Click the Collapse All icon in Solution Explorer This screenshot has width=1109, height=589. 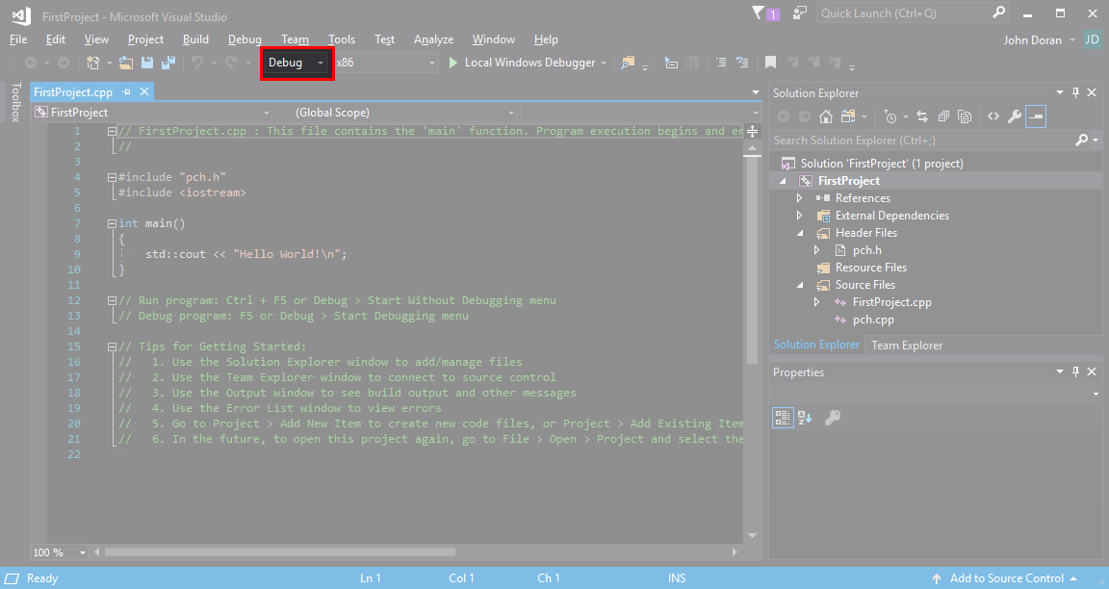point(942,116)
